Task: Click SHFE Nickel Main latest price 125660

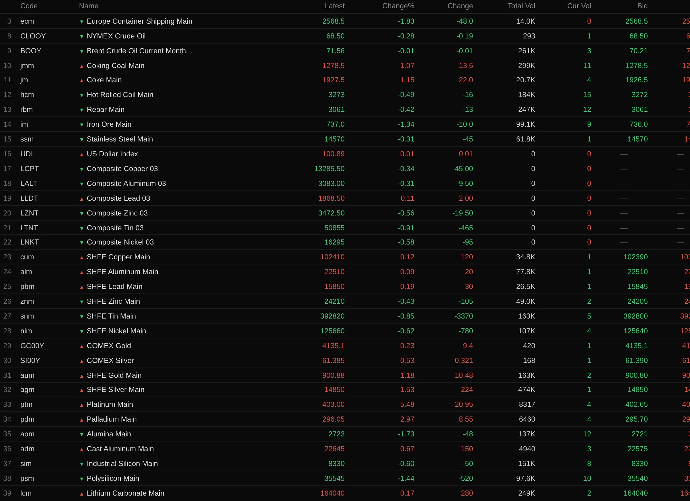Action: pos(332,331)
